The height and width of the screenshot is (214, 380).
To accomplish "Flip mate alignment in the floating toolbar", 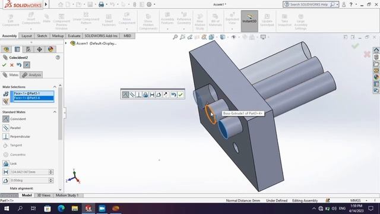I will pyautogui.click(x=166, y=95).
